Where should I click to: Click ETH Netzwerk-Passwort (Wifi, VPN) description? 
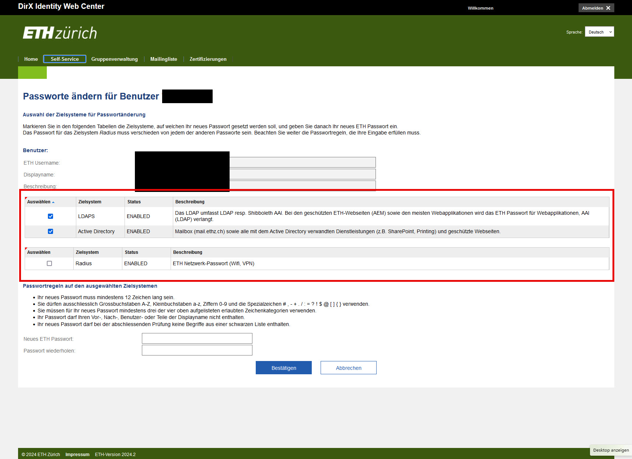(x=213, y=263)
